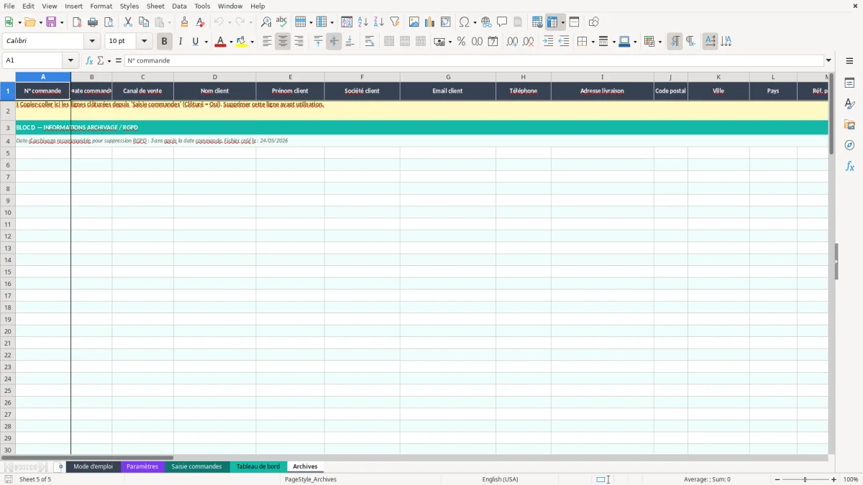
Task: Align the cell content to top
Action: coord(319,42)
